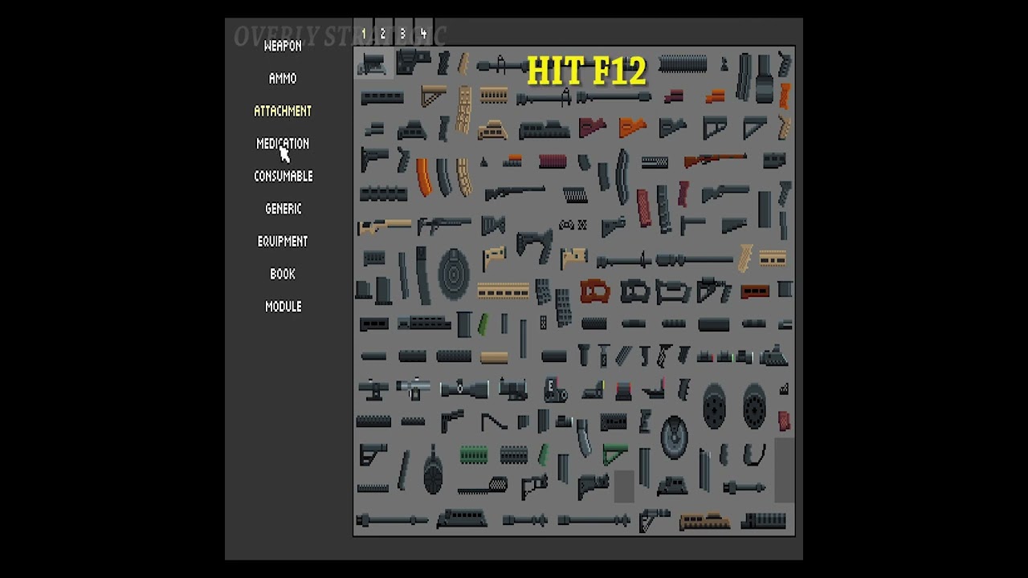1028x578 pixels.
Task: Pick the drum magazine with concentric rings
Action: (454, 275)
